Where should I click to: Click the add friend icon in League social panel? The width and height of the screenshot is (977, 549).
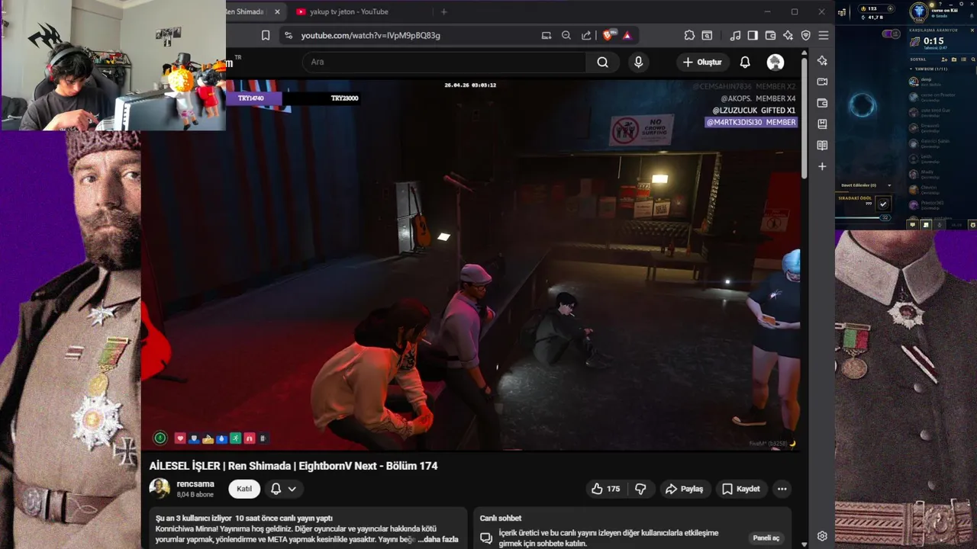click(944, 59)
